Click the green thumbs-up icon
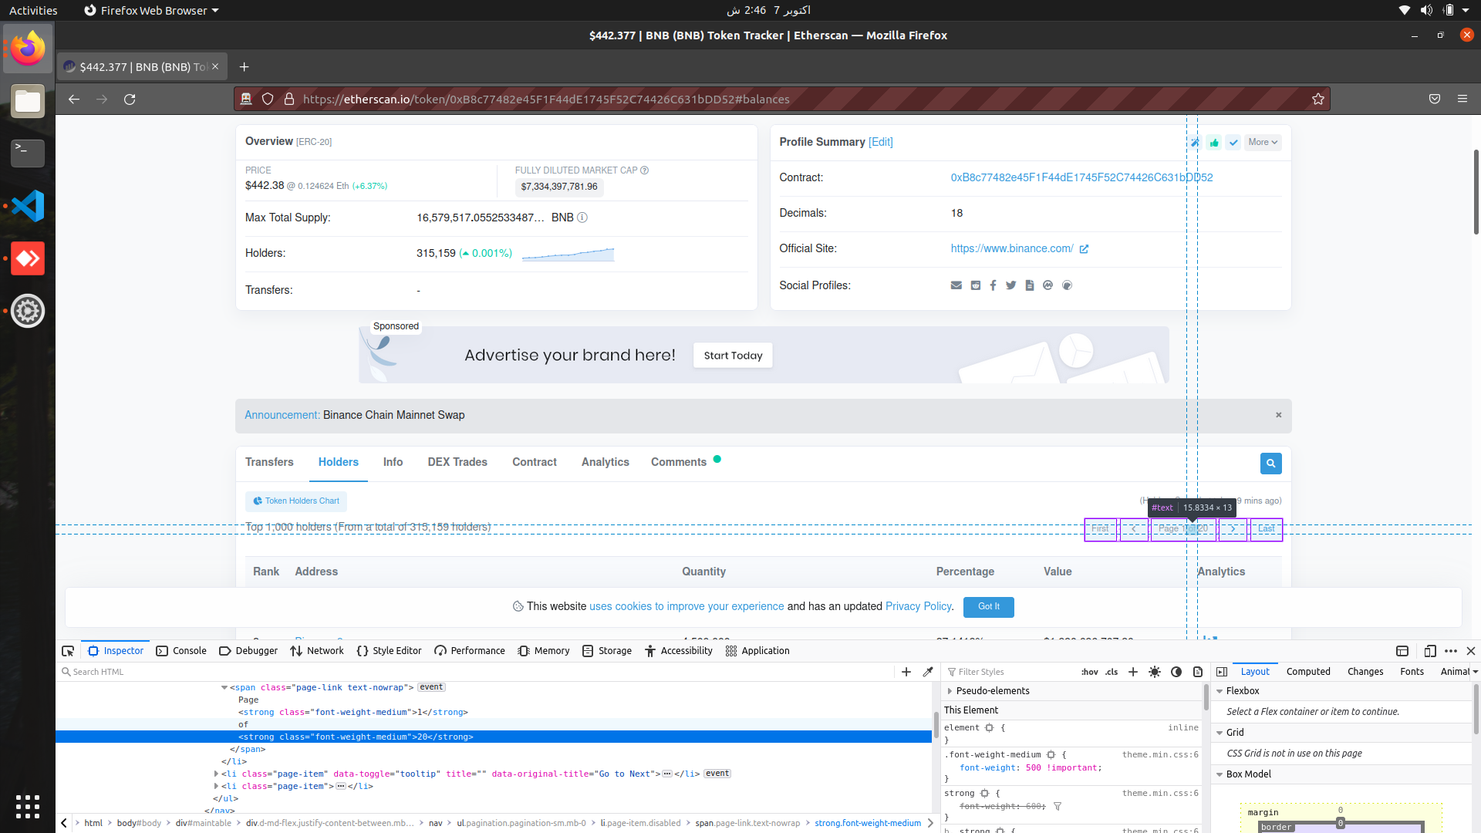 [x=1215, y=142]
